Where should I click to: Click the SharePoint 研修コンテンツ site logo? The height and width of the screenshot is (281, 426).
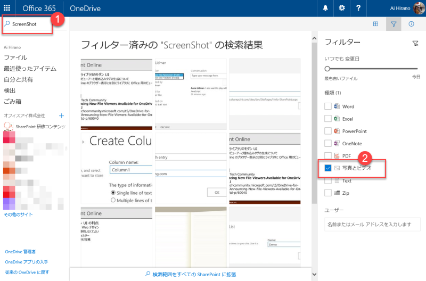pyautogui.click(x=8, y=126)
